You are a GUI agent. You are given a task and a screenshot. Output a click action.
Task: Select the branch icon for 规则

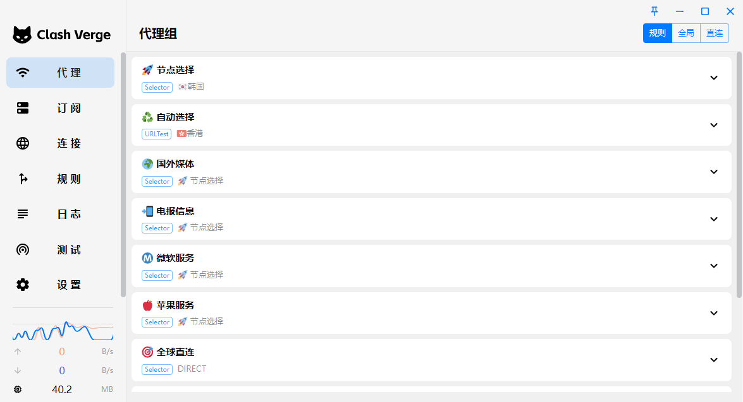[x=23, y=179]
